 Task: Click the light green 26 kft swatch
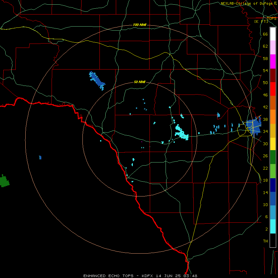[x=273, y=171]
